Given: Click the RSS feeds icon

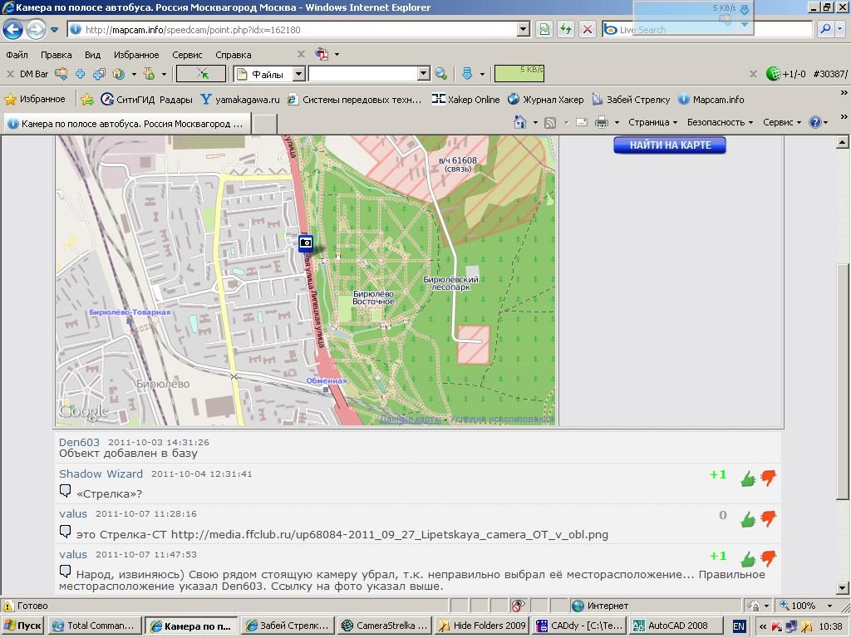Looking at the screenshot, I should coord(550,123).
